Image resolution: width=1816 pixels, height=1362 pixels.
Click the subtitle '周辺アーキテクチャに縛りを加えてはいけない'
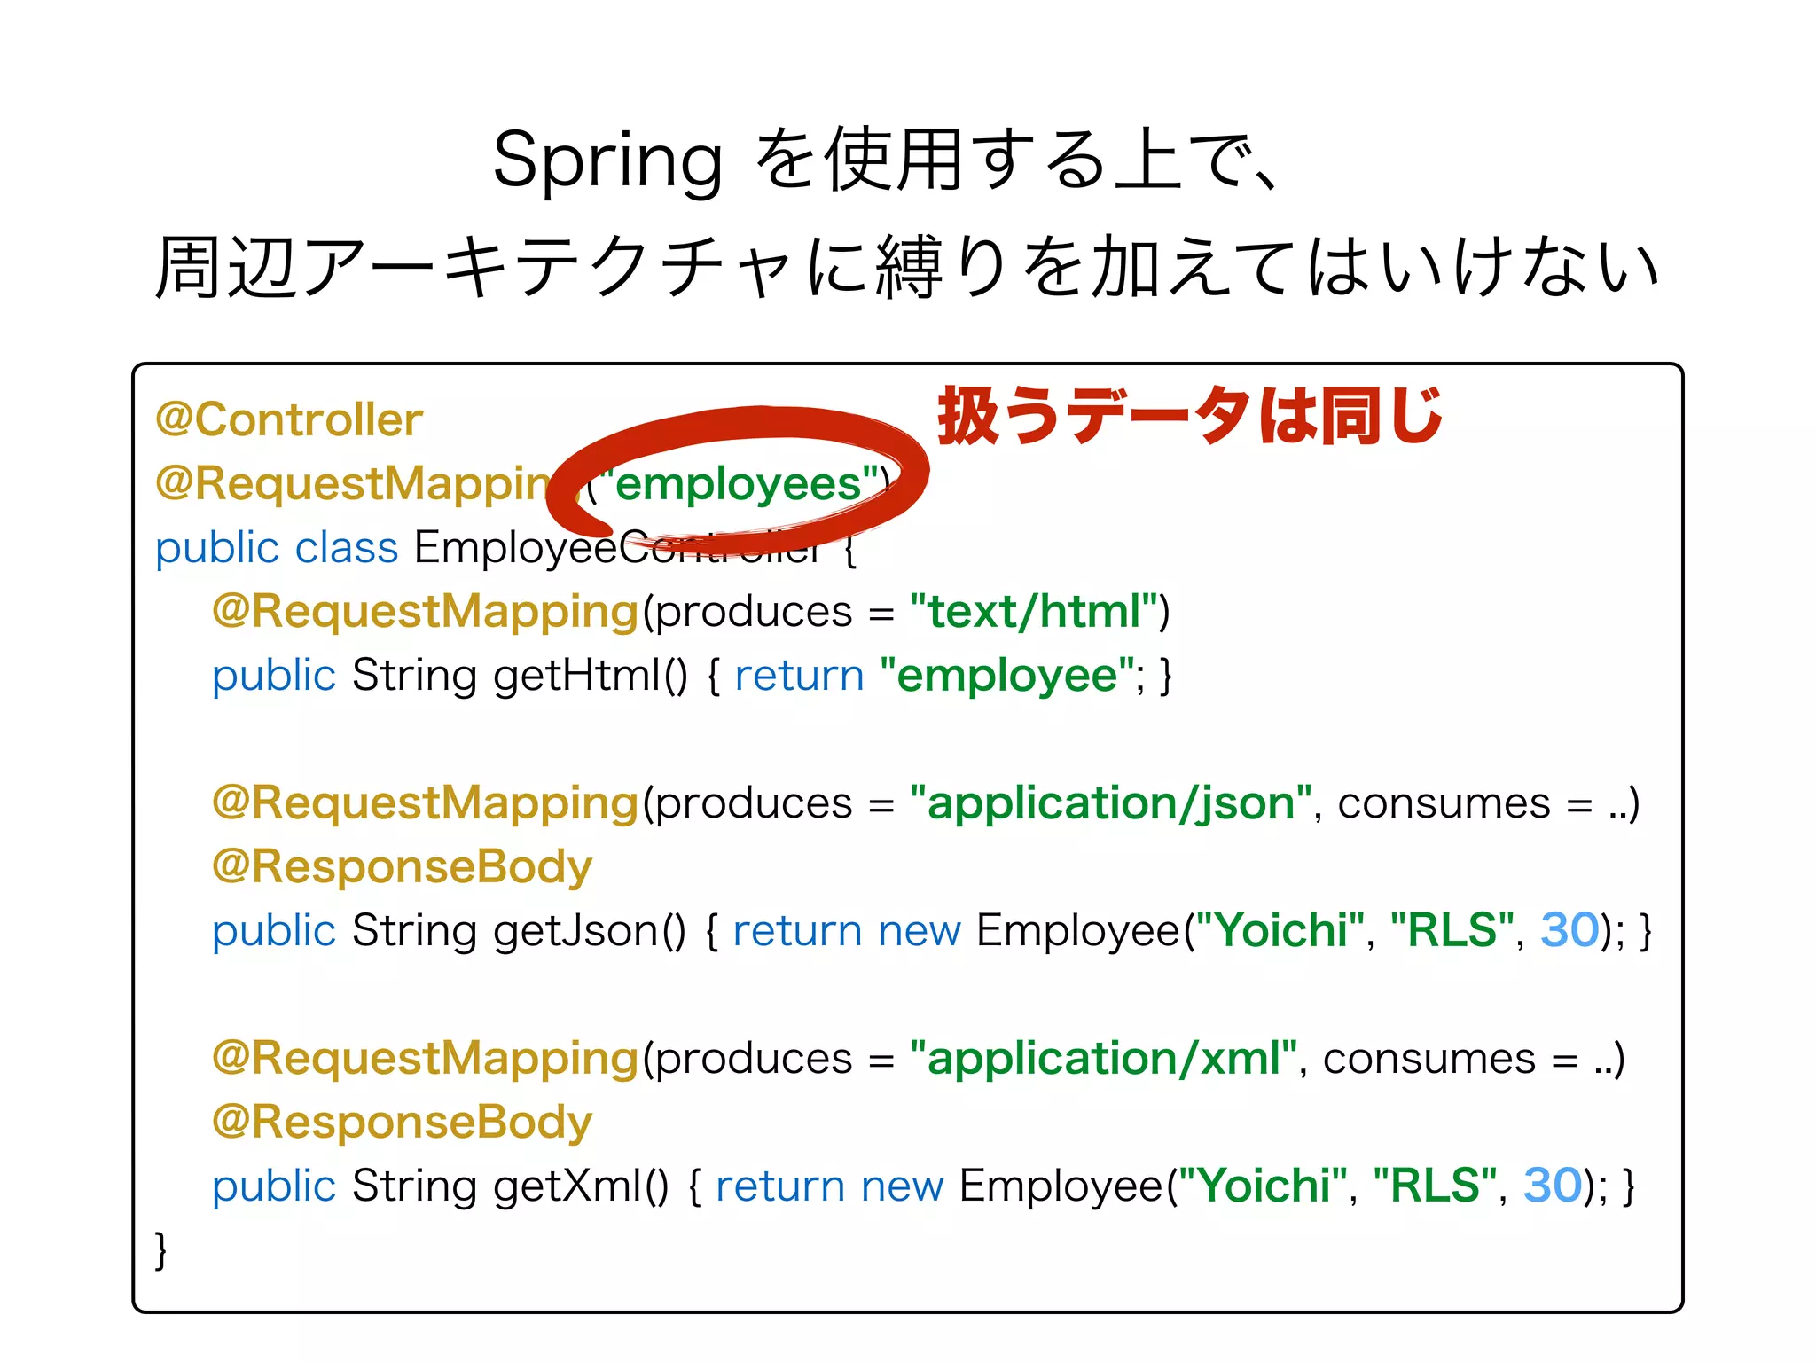(x=906, y=268)
